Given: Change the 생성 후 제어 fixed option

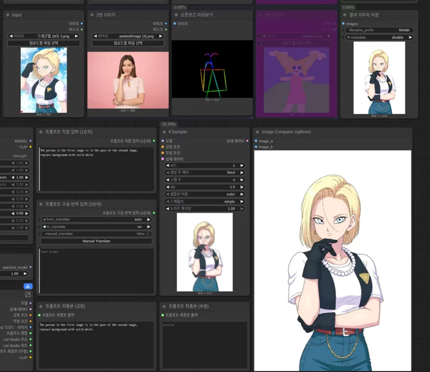Looking at the screenshot, I should (x=205, y=172).
